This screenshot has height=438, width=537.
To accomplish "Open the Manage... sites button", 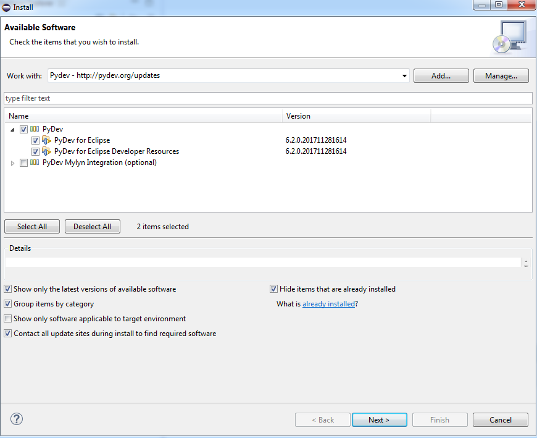I will tap(501, 76).
